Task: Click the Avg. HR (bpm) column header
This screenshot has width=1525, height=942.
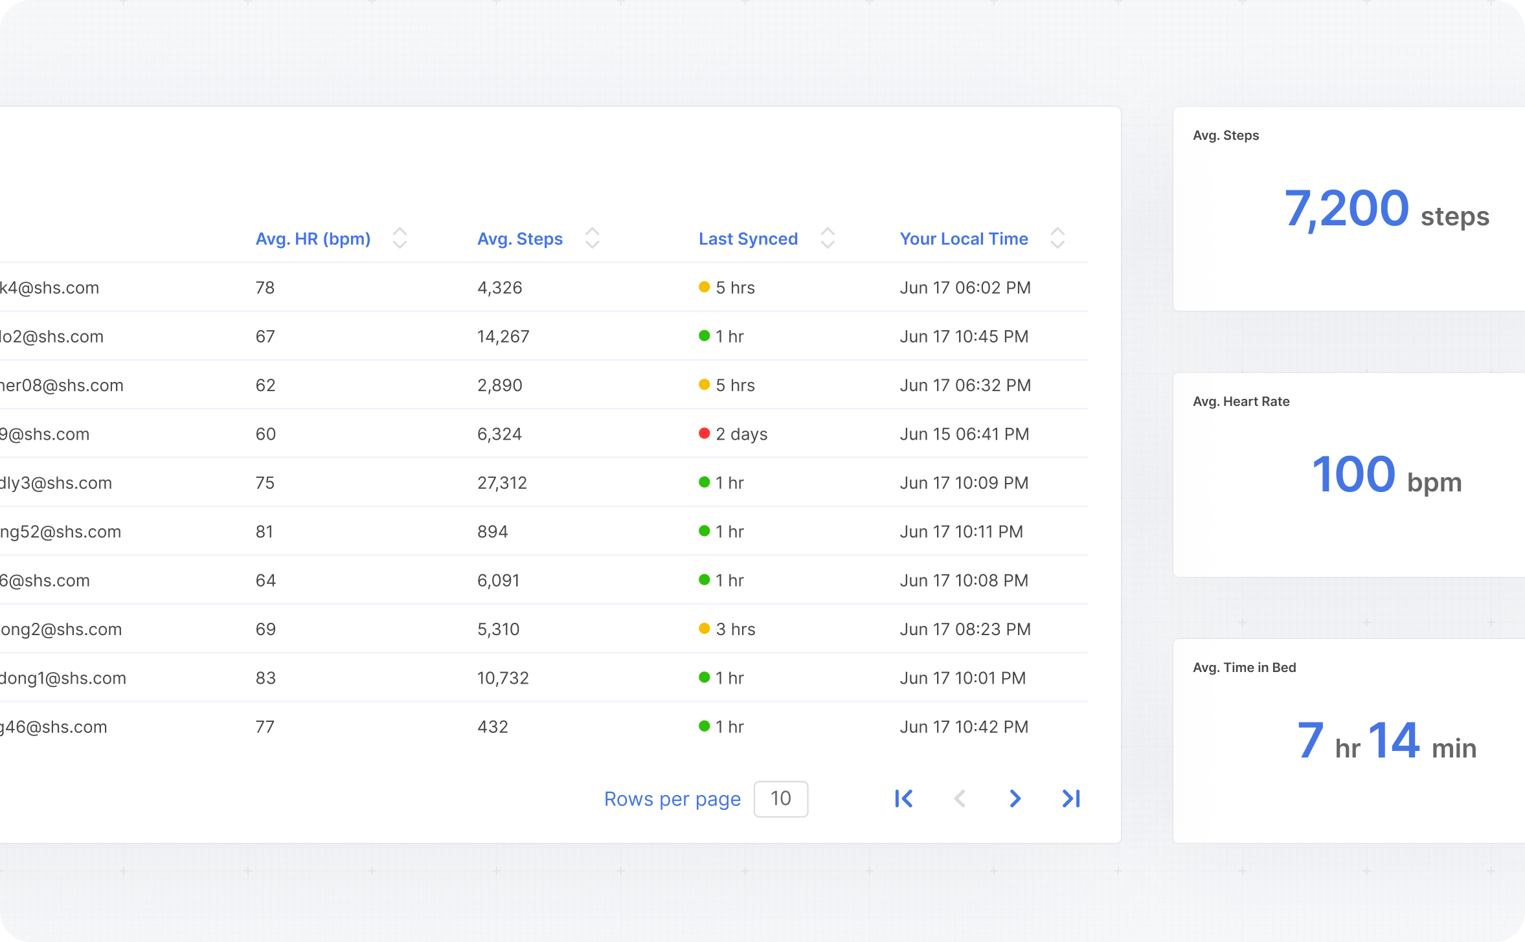Action: pos(313,239)
